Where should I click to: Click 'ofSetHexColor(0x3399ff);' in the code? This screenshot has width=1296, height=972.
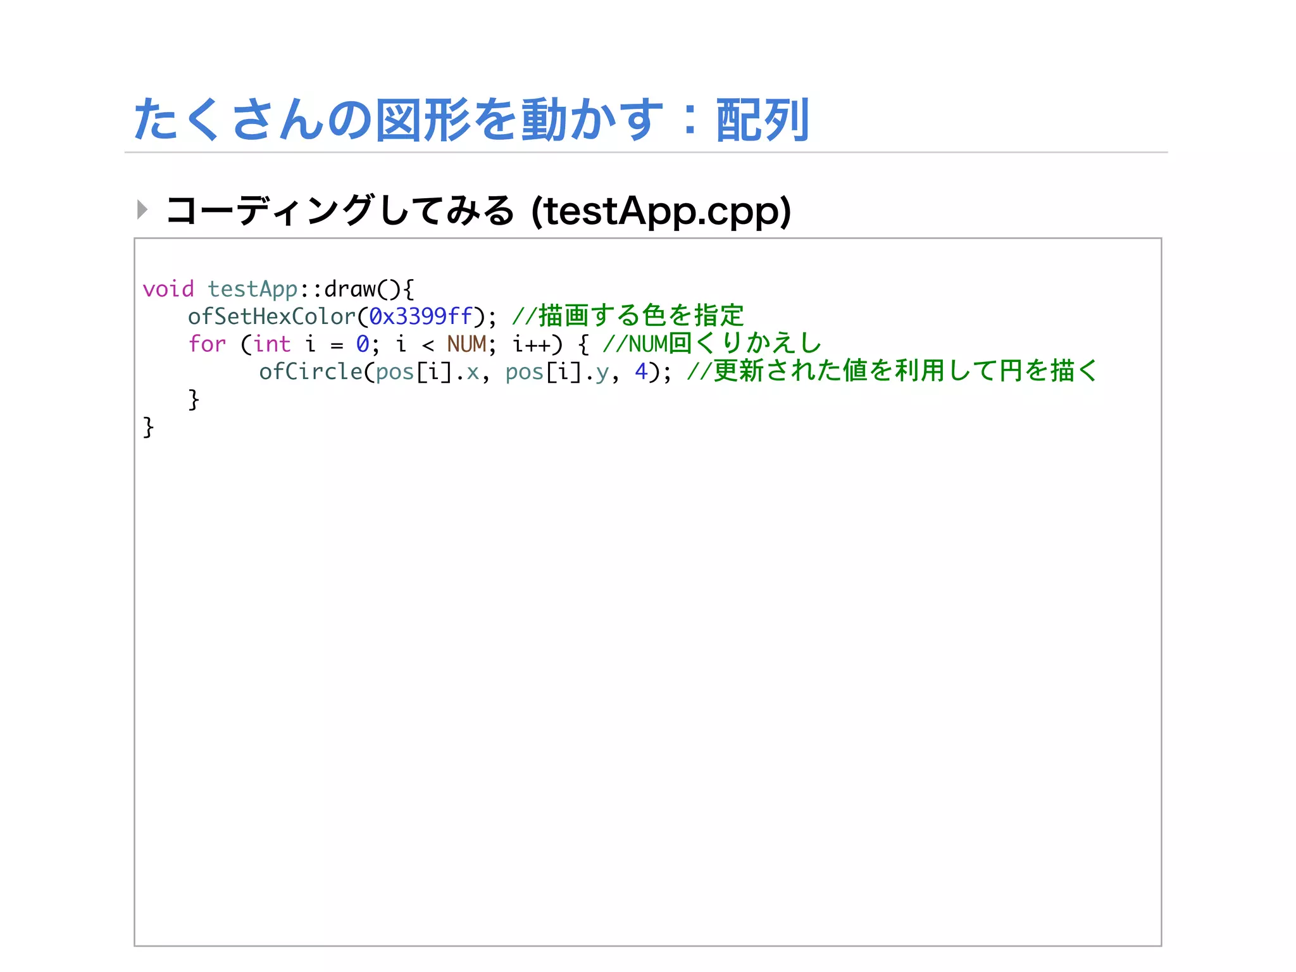[x=342, y=316]
